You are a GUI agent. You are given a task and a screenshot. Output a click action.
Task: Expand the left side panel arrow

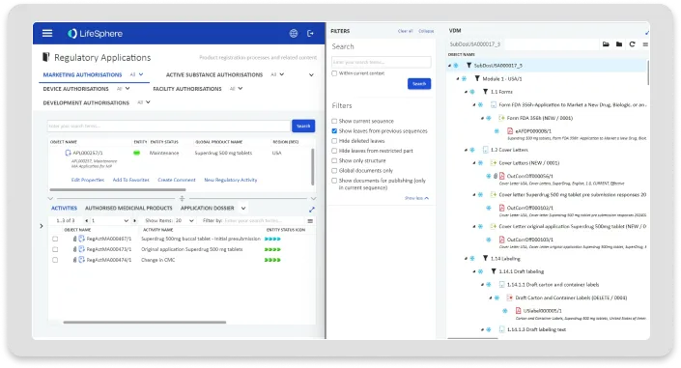click(42, 226)
